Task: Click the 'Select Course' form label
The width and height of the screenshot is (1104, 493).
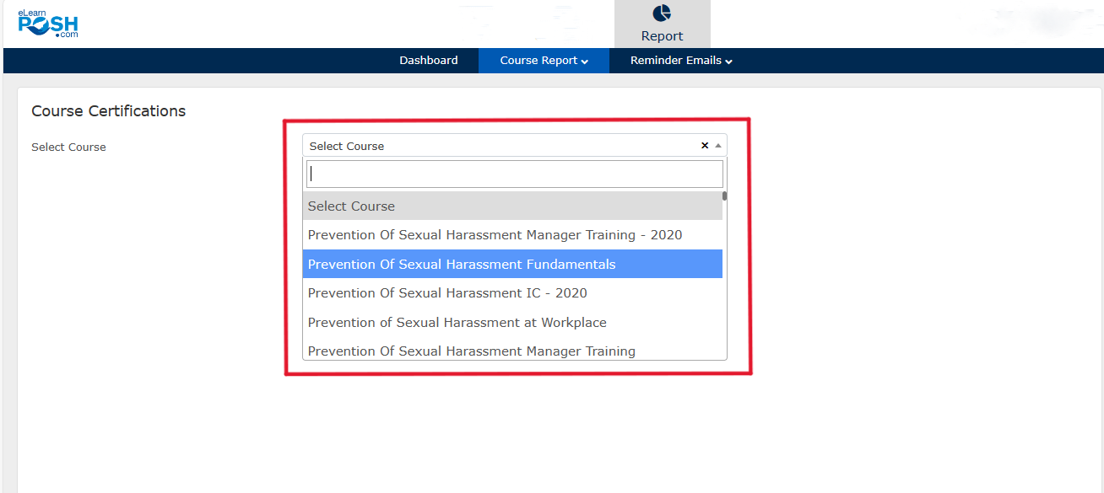Action: (68, 147)
